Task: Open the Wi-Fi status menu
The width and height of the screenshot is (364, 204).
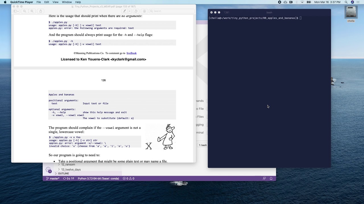Action: [x=302, y=2]
